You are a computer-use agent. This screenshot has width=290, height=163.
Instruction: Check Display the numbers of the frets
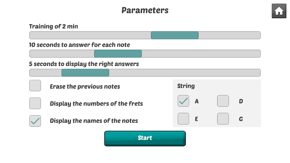coord(35,103)
